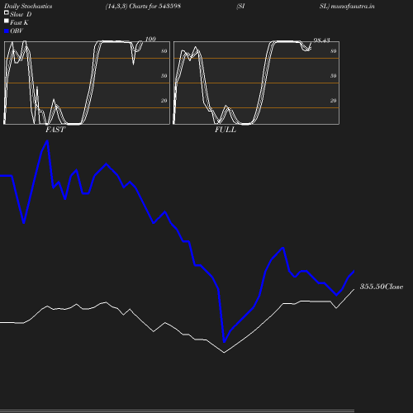The width and height of the screenshot is (413, 413).
Task: Click the '100' value on FAST chart
Action: coord(150,39)
